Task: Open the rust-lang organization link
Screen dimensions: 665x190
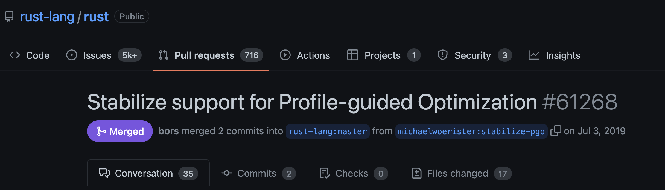Action: tap(47, 17)
